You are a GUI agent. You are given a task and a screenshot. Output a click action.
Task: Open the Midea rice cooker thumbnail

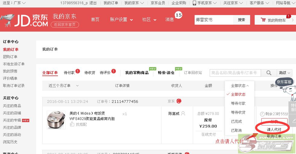click(56, 120)
